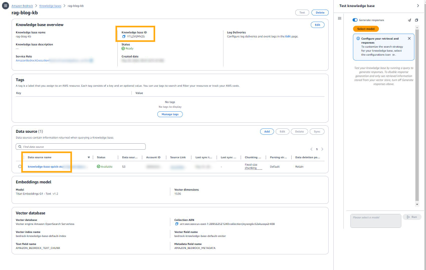
Task: Click the 1536 vector dimensions value
Action: coord(177,194)
